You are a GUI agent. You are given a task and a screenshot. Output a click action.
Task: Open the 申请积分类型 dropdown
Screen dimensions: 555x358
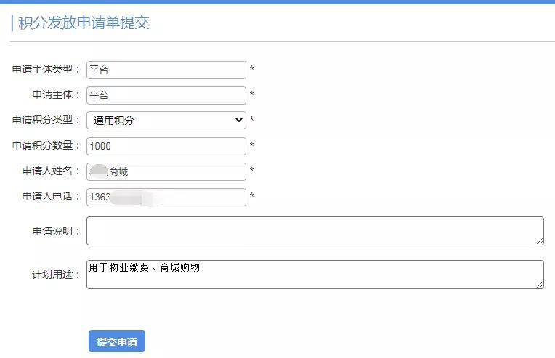[x=166, y=121]
